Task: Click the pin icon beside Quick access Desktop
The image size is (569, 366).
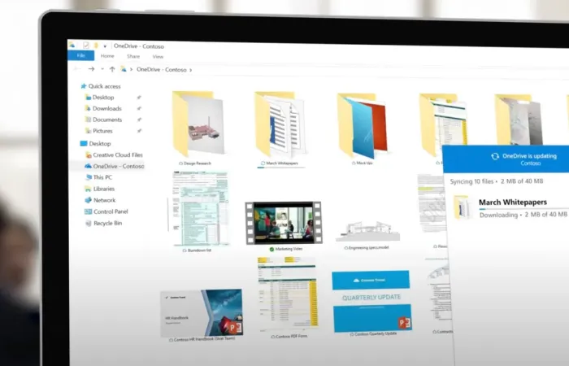Action: pos(139,98)
